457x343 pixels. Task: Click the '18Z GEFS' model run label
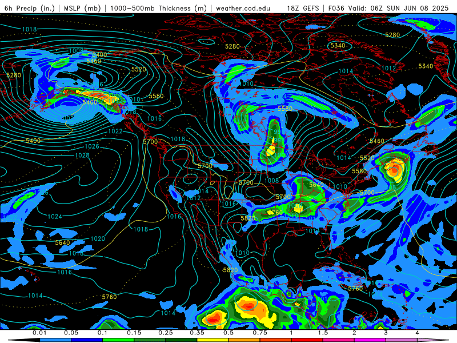[x=303, y=8]
